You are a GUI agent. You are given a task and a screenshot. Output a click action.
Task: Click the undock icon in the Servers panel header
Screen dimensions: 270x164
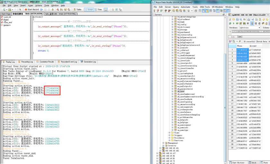[224, 15]
